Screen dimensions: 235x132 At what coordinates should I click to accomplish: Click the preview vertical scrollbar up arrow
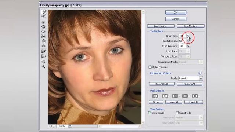pos(143,12)
